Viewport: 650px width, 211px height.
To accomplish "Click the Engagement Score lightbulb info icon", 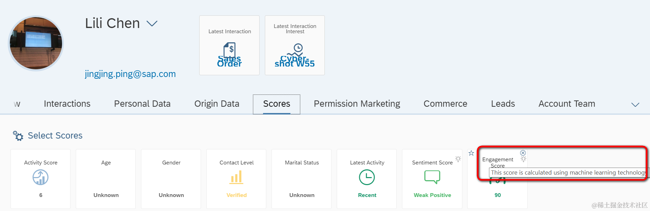I will pyautogui.click(x=523, y=159).
